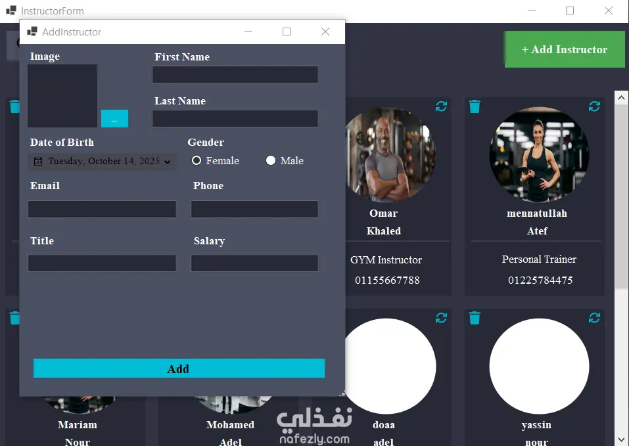629x446 pixels.
Task: Refresh the yassin nour instructor card
Action: [595, 318]
